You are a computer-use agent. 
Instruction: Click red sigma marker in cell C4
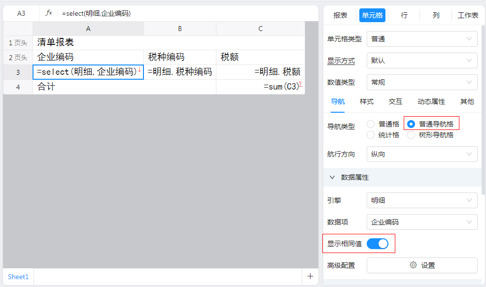click(x=301, y=84)
